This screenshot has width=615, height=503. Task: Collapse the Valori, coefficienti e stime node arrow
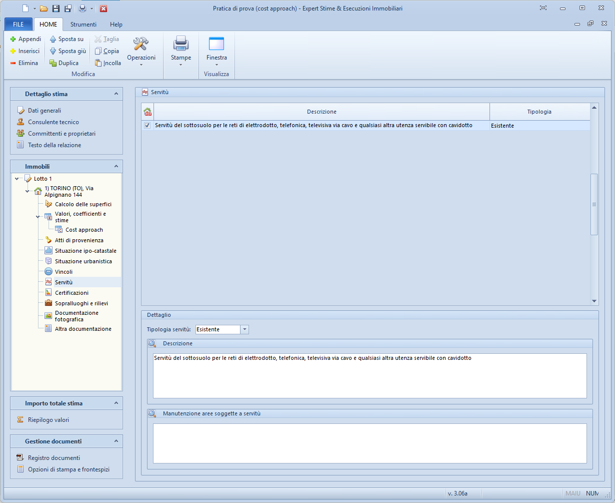coord(38,217)
